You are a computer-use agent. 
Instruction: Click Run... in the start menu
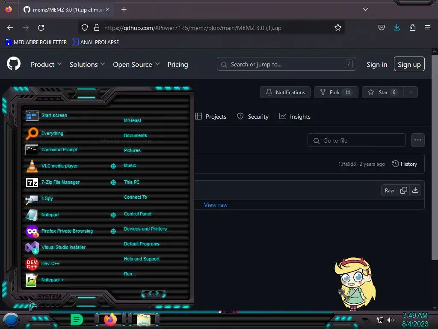[x=130, y=274]
